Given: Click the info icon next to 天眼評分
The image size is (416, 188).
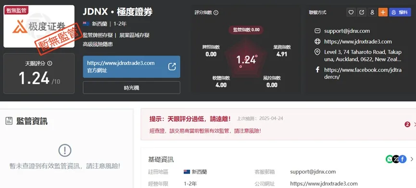Looking at the screenshot, I should [x=50, y=63].
